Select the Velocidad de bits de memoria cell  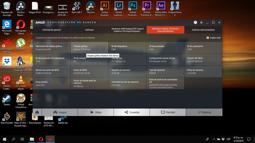(x=127, y=83)
